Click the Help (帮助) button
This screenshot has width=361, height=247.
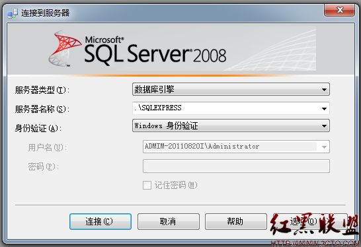[236, 221]
